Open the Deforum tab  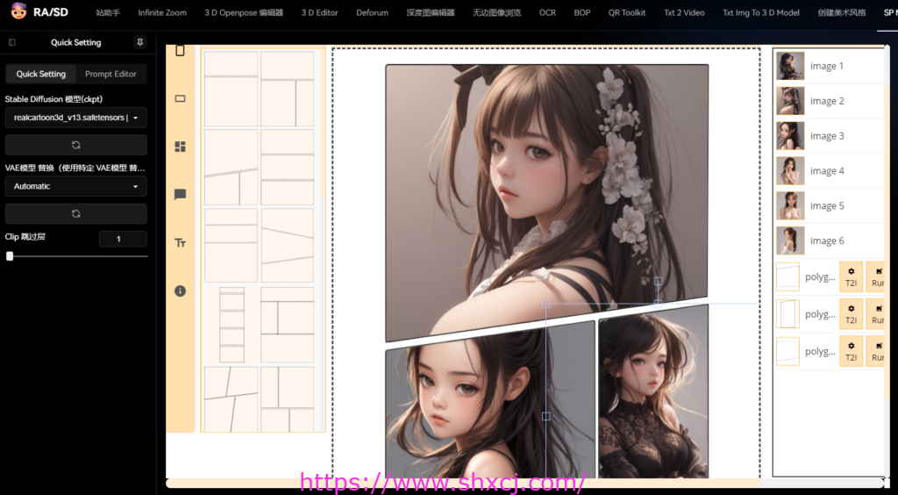[372, 12]
